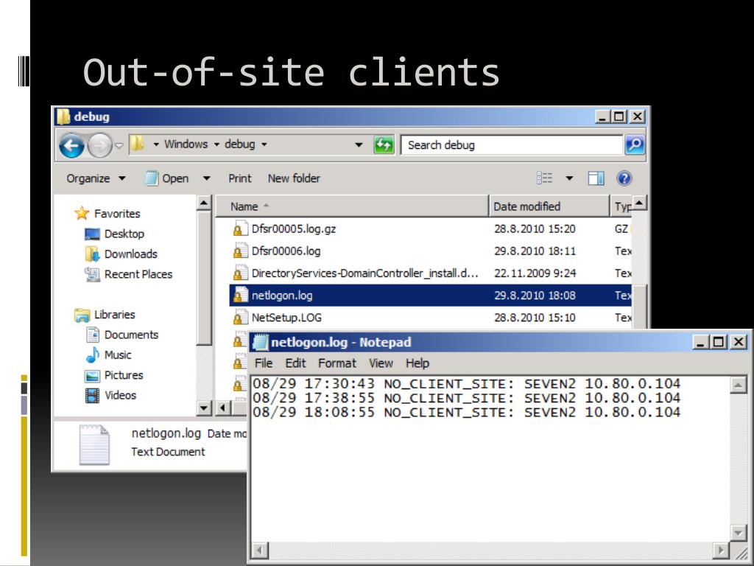The height and width of the screenshot is (566, 754).
Task: Click the folder icon in address bar
Action: (x=137, y=144)
